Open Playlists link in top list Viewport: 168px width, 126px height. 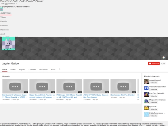3,21
